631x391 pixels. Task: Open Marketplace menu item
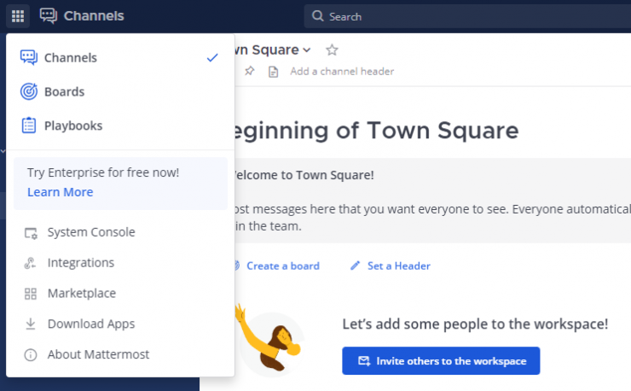[120, 294]
